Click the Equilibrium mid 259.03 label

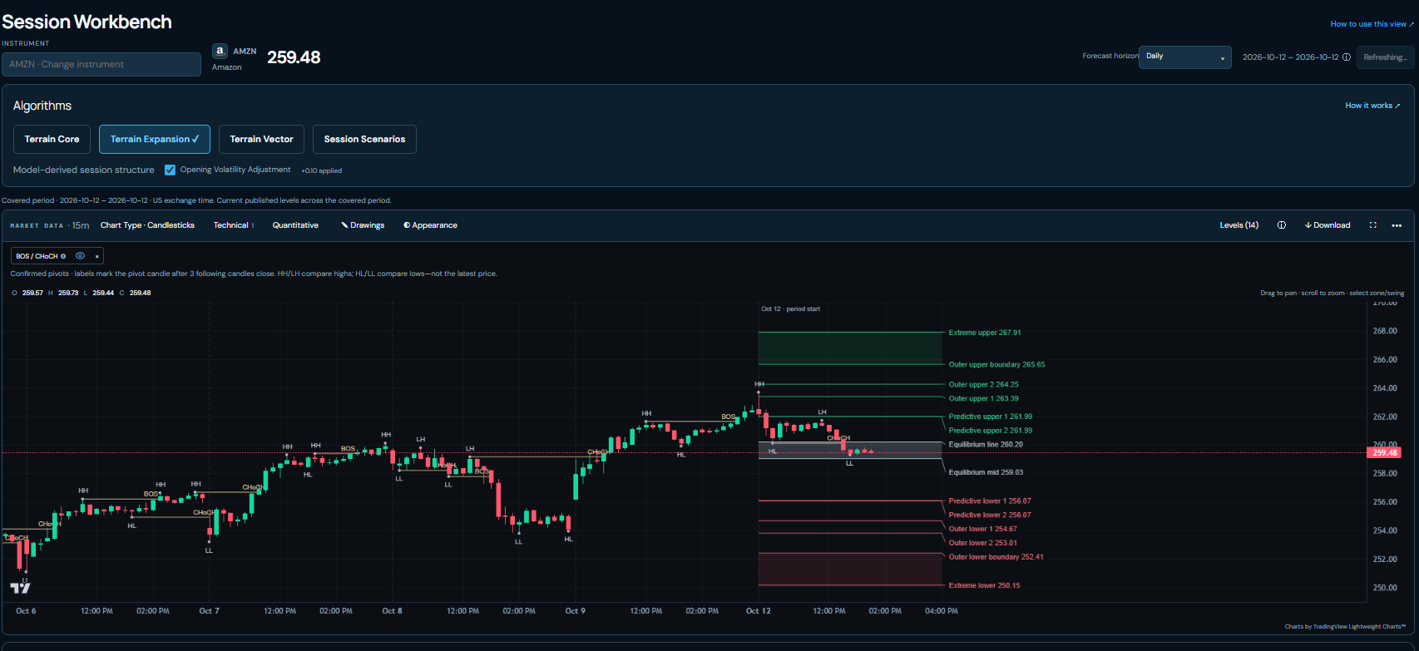[x=986, y=472]
